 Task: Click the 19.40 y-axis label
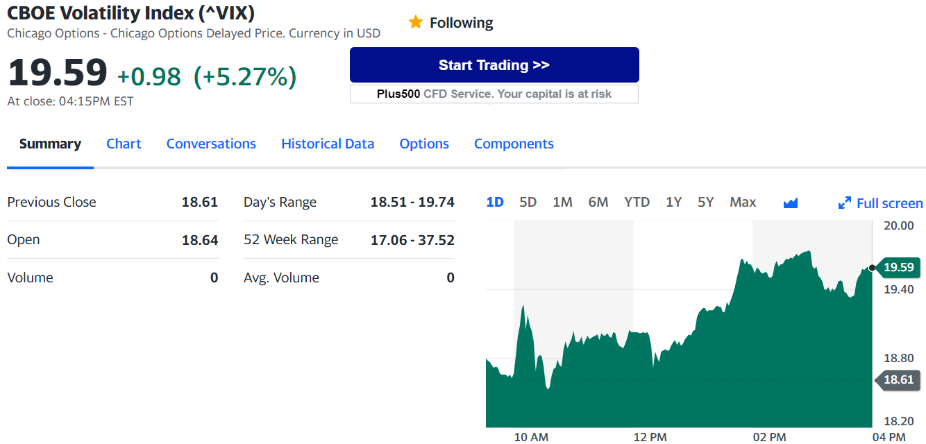pyautogui.click(x=899, y=289)
